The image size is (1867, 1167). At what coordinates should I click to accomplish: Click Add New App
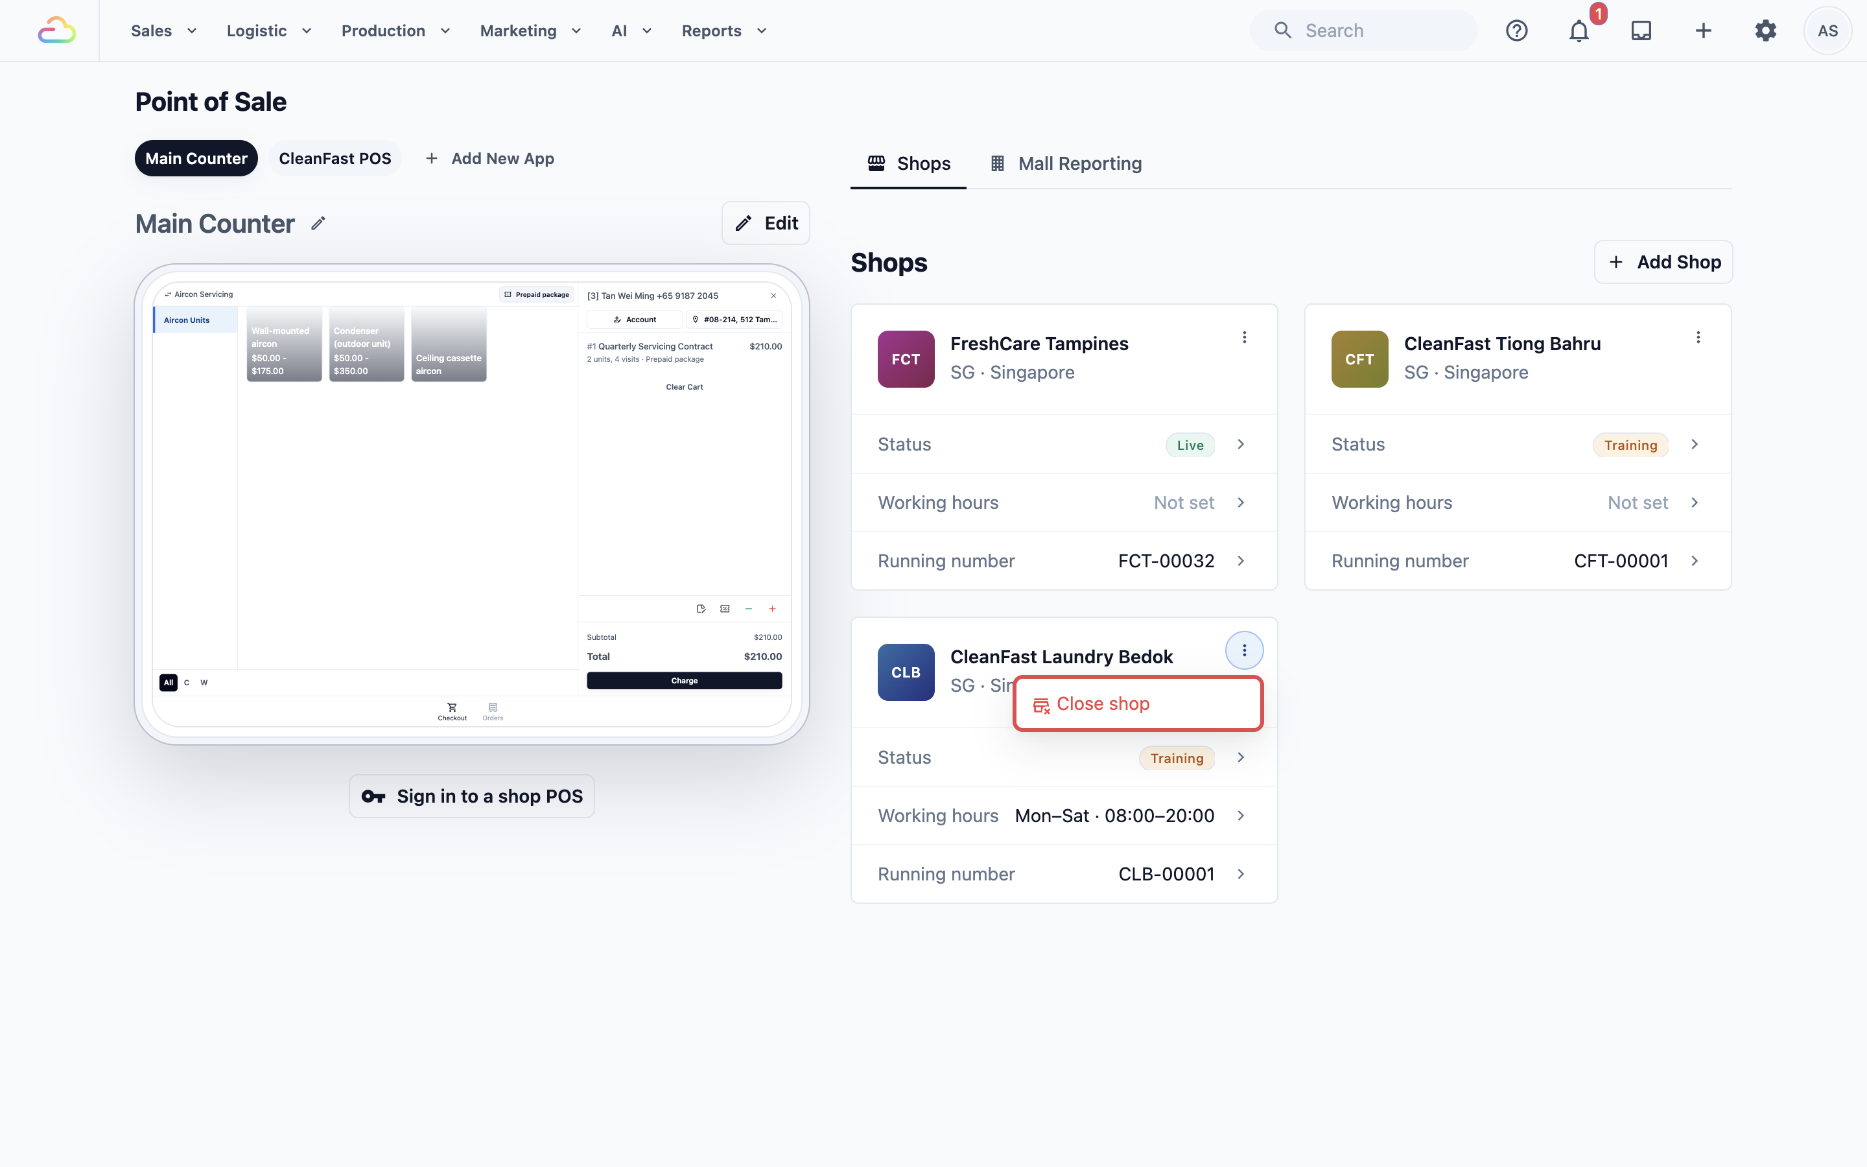pos(489,158)
